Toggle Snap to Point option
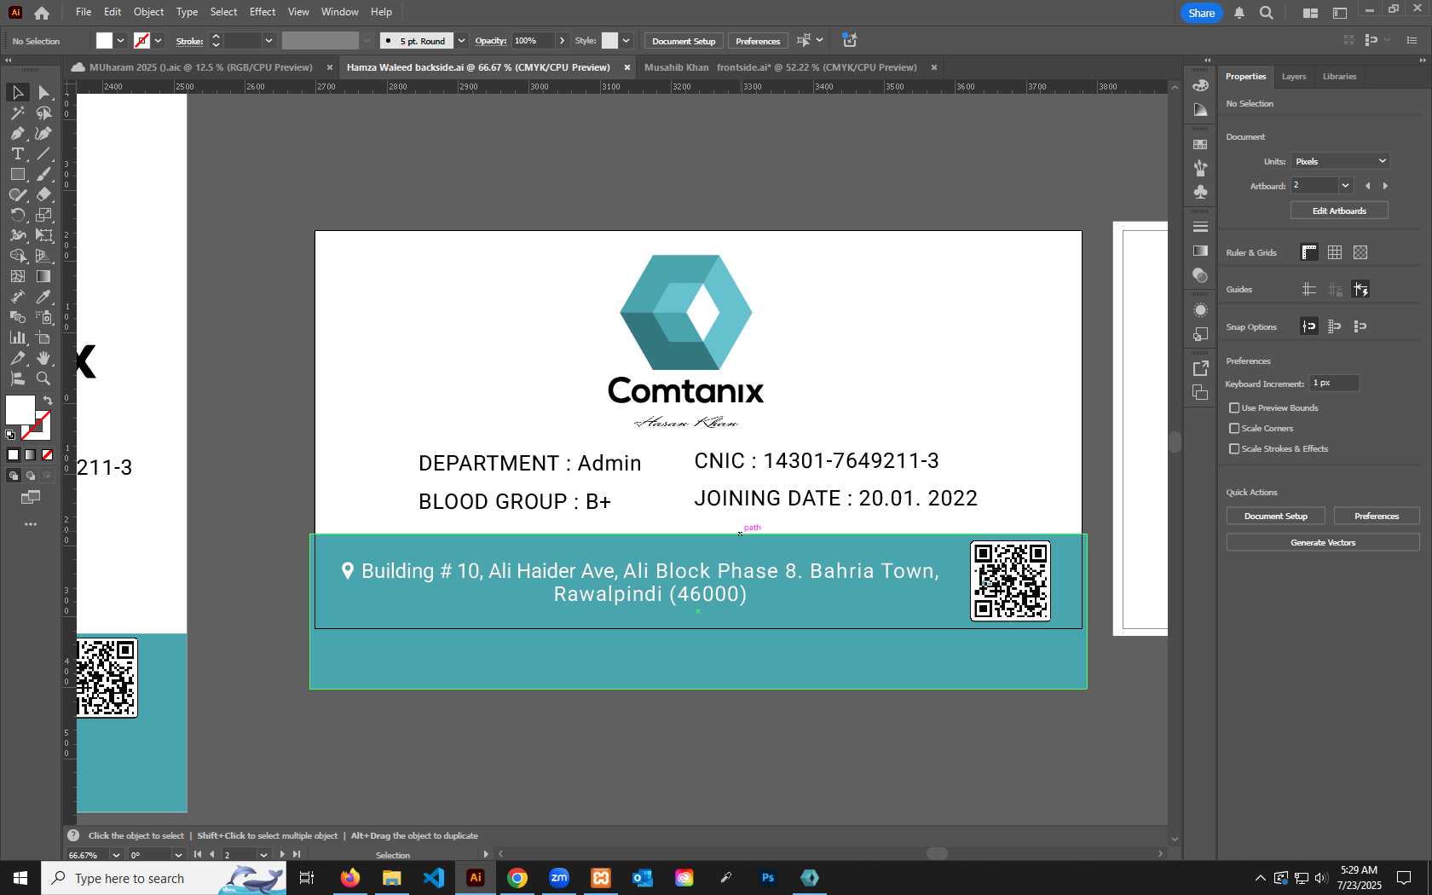1432x895 pixels. [1309, 326]
